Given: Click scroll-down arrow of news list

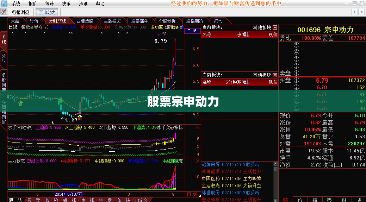Looking at the screenshot, I should (276, 200).
